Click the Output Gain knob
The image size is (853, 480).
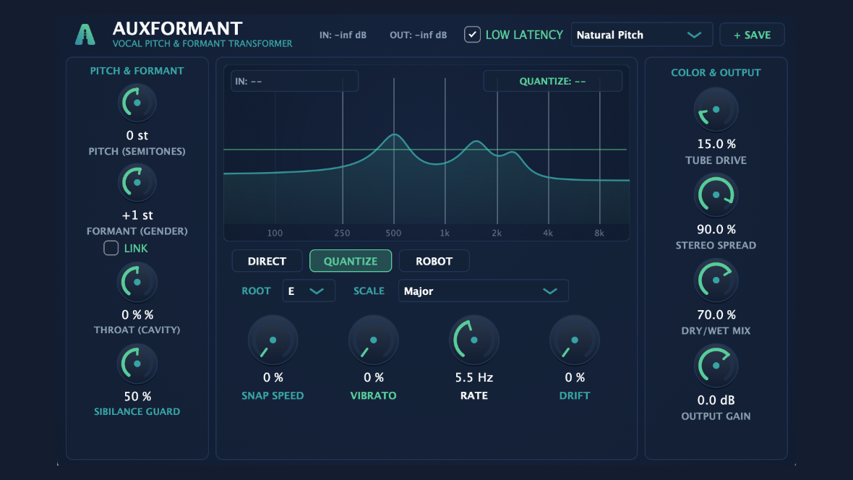716,366
